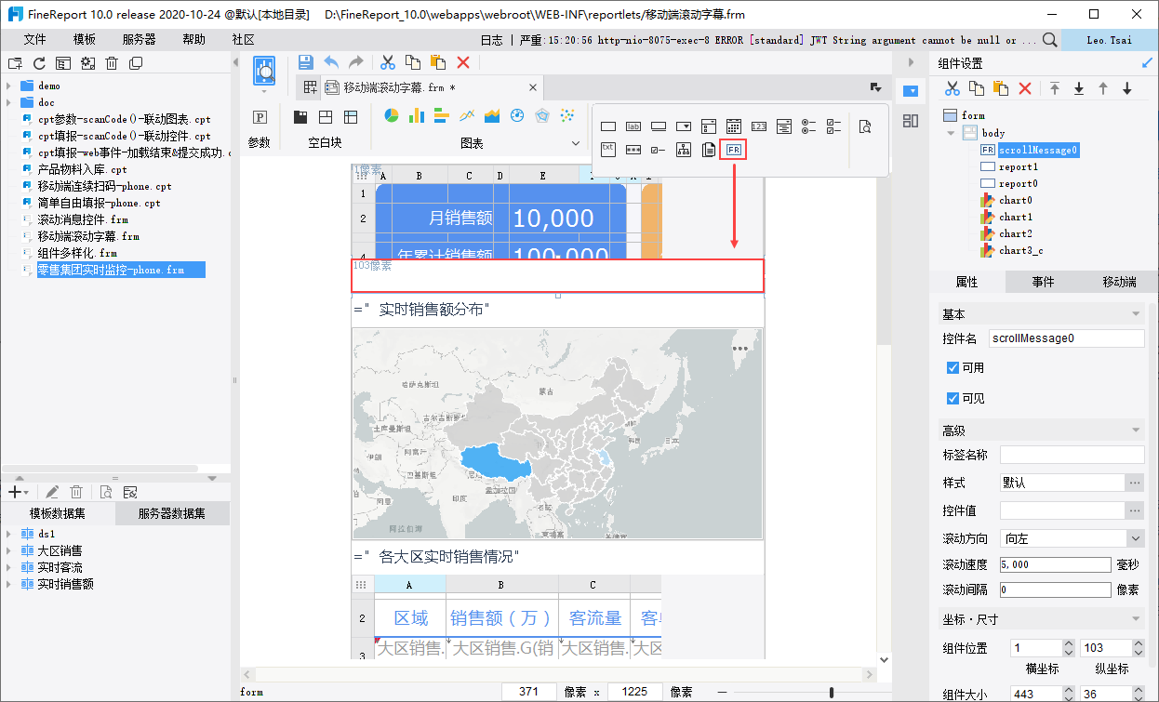Image resolution: width=1159 pixels, height=702 pixels.
Task: Click the parameter panel P icon
Action: point(260,117)
